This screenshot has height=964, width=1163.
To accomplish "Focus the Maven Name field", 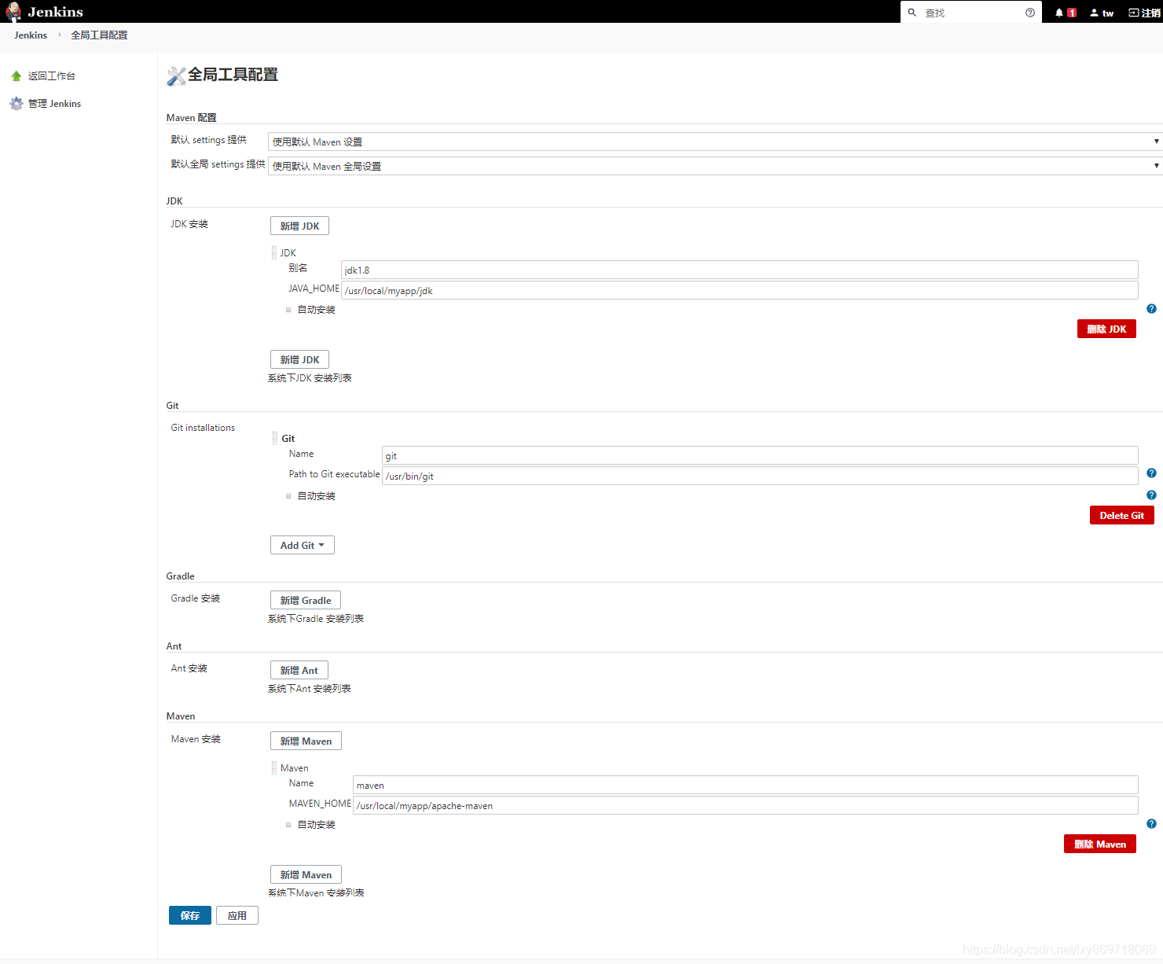I will (x=746, y=785).
